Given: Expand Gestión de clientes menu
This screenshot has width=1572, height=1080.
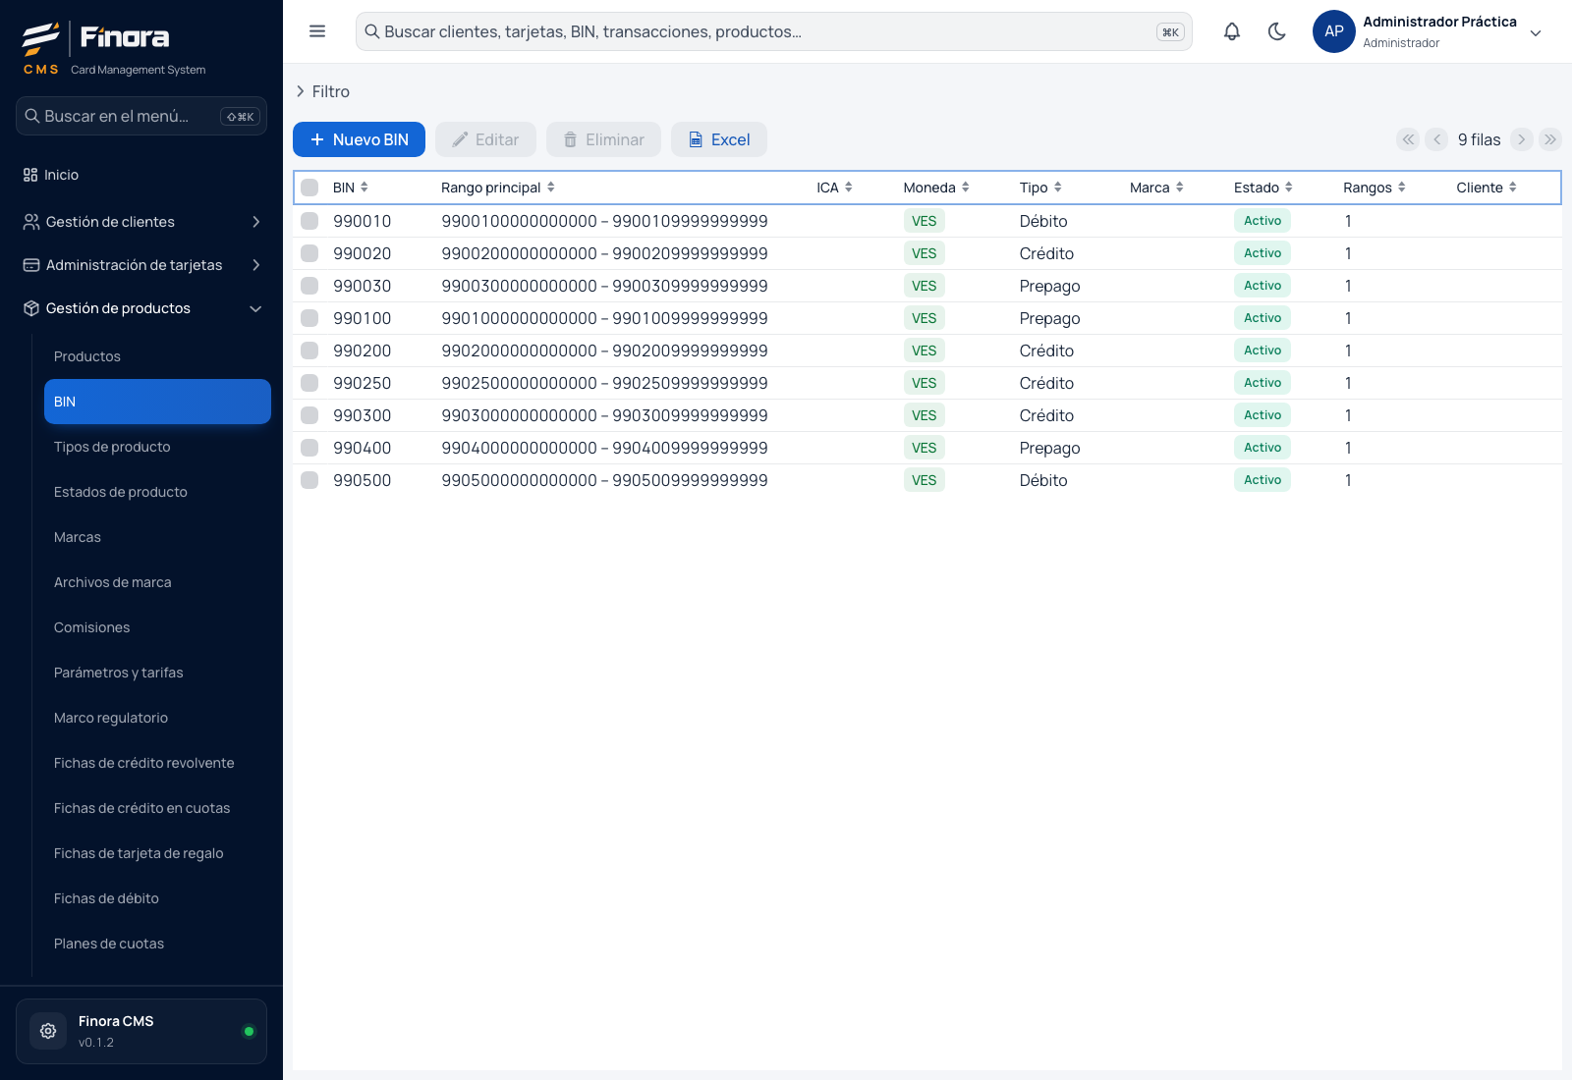Looking at the screenshot, I should tap(141, 222).
